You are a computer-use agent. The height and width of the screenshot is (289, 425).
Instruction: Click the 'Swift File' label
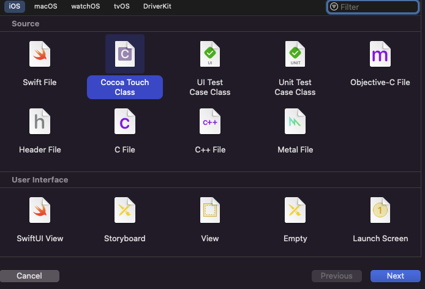click(40, 83)
